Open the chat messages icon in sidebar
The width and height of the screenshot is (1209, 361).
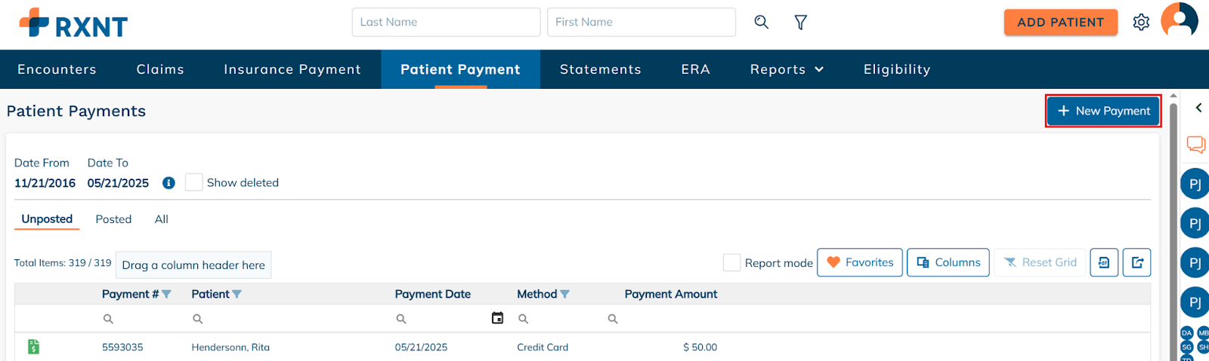1195,144
